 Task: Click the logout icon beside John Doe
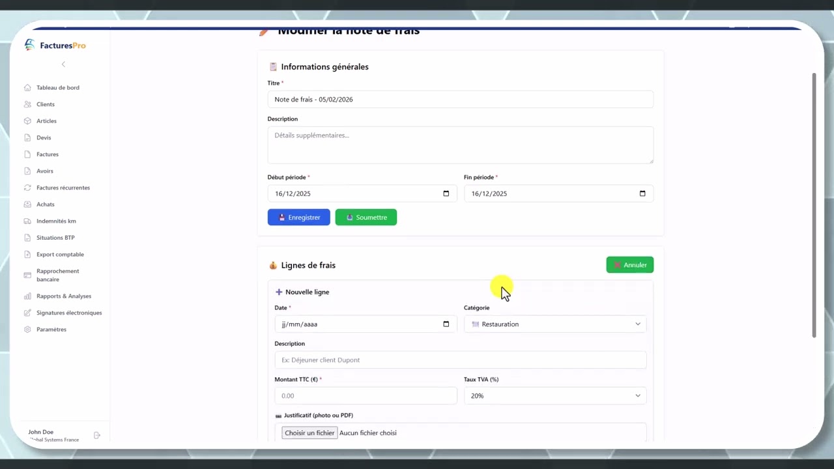coord(97,435)
